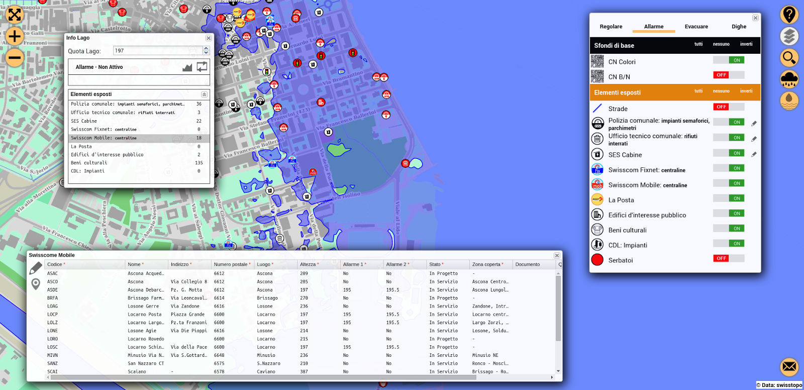Screen dimensions: 804x390
Task: Click the 'LOCP' code cell in table
Action: point(53,315)
